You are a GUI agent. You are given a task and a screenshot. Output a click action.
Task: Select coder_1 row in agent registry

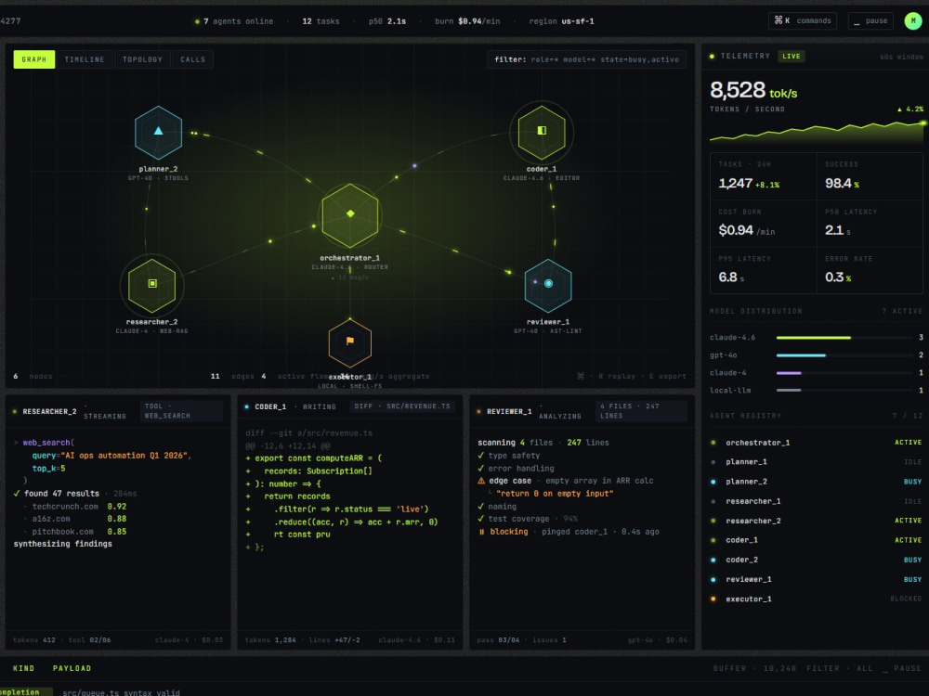pyautogui.click(x=817, y=540)
